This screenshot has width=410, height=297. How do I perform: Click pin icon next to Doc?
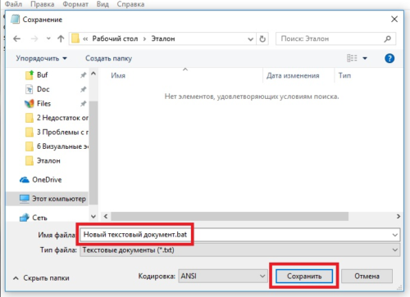click(83, 89)
